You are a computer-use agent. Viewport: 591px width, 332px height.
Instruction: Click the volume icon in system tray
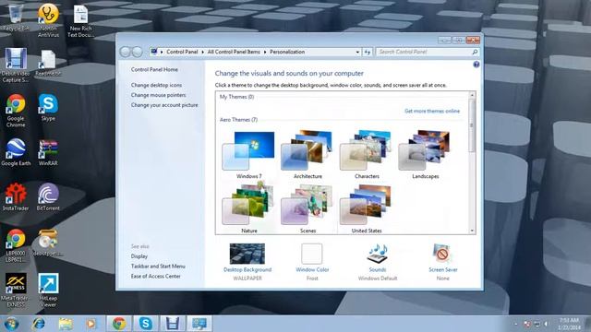point(546,324)
